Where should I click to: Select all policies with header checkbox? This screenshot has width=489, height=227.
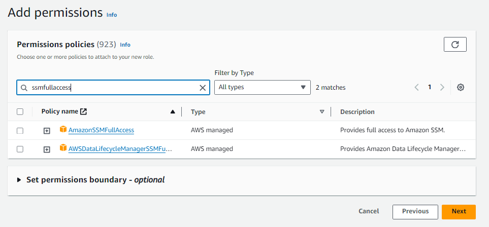point(20,111)
